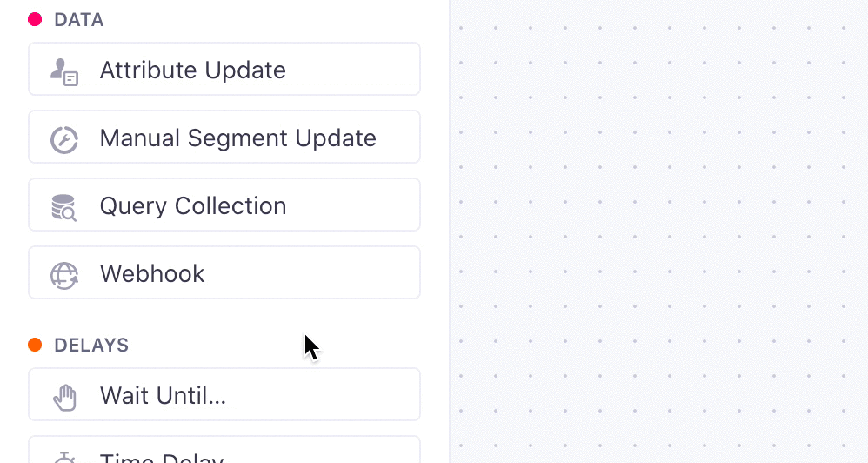Choose the partially visible Time Delay label

(162, 458)
